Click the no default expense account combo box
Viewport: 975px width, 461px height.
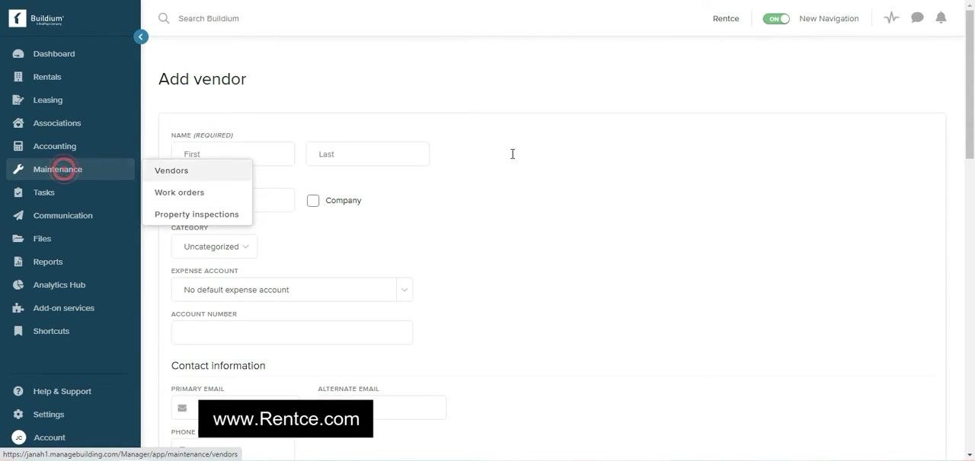[x=292, y=290]
